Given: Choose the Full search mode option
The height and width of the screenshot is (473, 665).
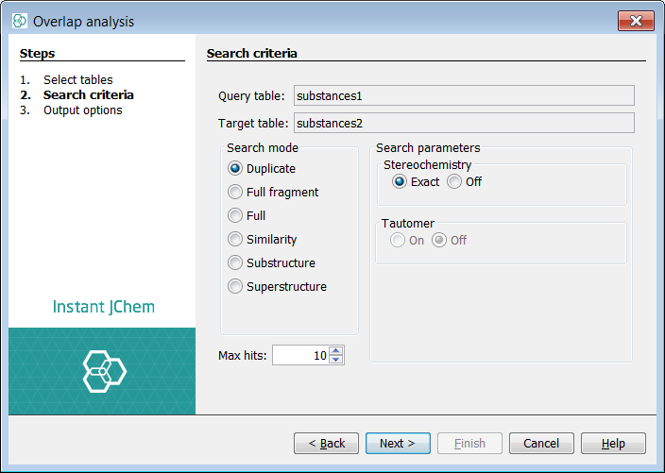Looking at the screenshot, I should point(235,216).
